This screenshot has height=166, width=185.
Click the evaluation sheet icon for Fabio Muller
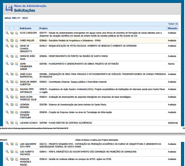click(x=12, y=41)
